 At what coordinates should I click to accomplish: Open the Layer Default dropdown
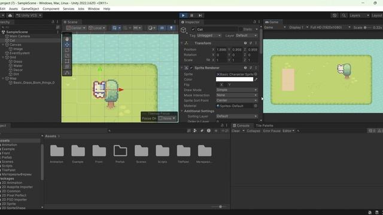point(247,36)
